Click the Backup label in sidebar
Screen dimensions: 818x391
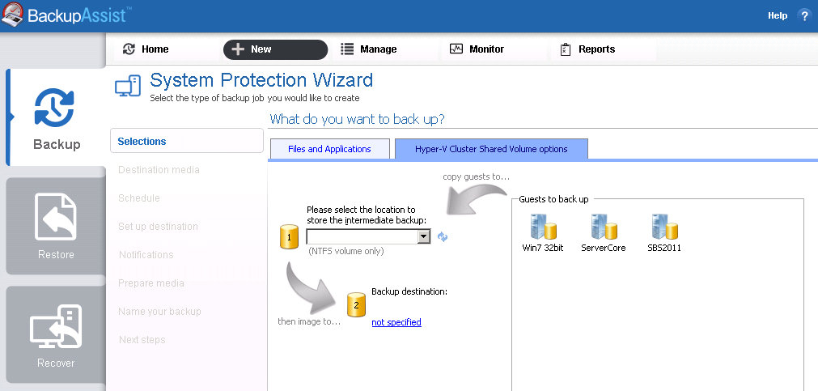pyautogui.click(x=57, y=144)
